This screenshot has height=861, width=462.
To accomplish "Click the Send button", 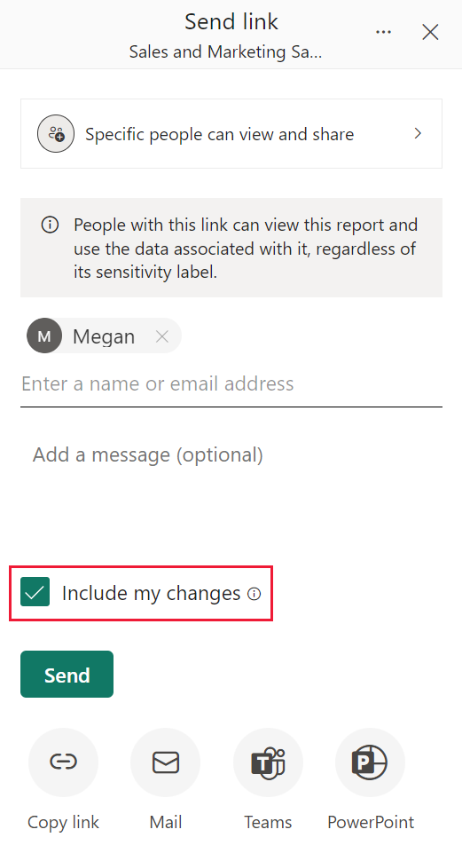I will pos(67,675).
